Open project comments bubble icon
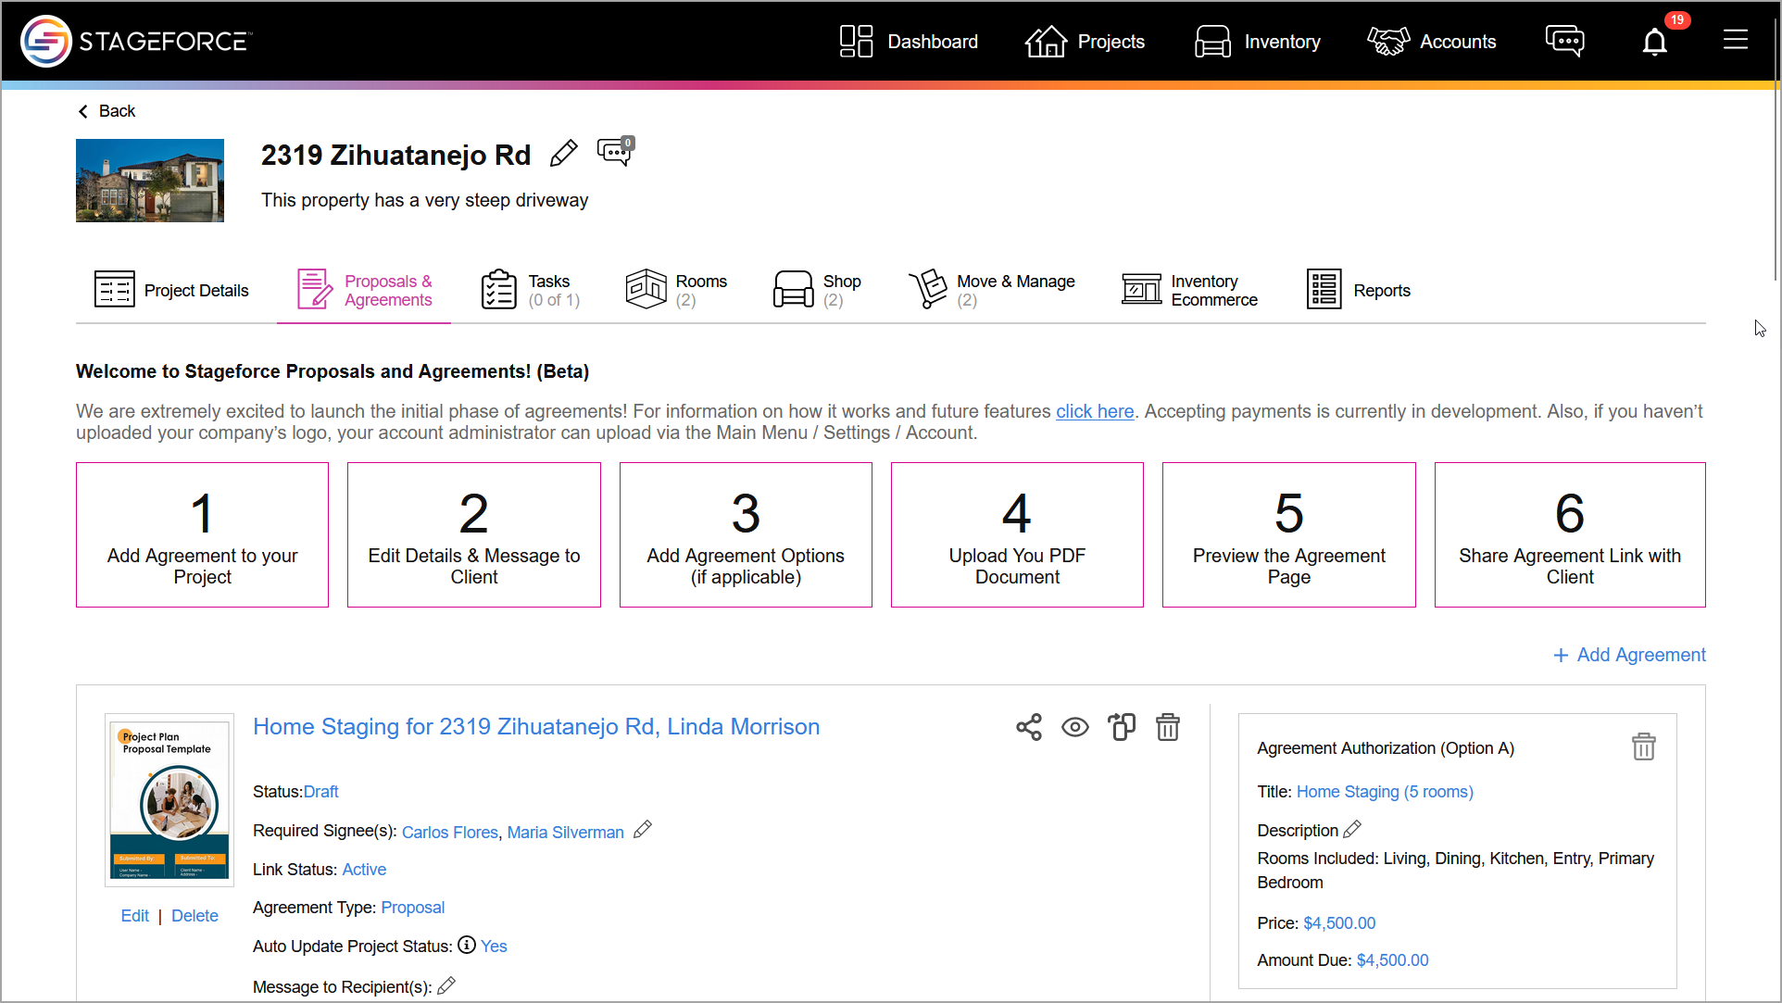The width and height of the screenshot is (1782, 1003). pyautogui.click(x=615, y=151)
